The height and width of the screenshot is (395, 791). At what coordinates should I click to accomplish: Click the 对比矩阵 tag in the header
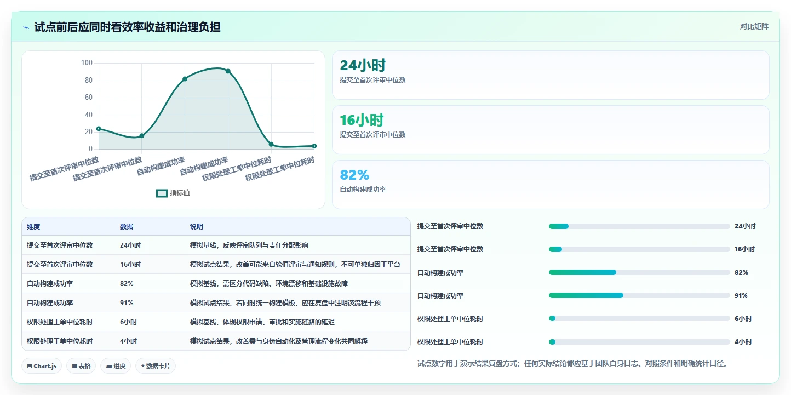(754, 26)
